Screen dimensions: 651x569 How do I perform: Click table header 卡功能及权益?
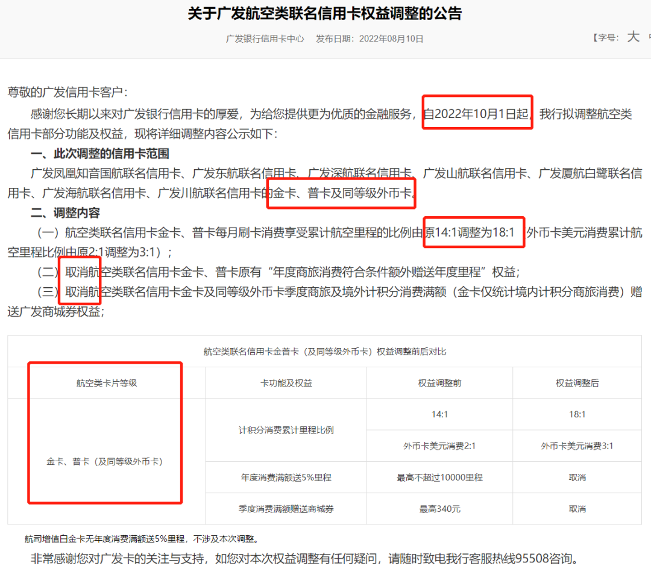pos(286,383)
